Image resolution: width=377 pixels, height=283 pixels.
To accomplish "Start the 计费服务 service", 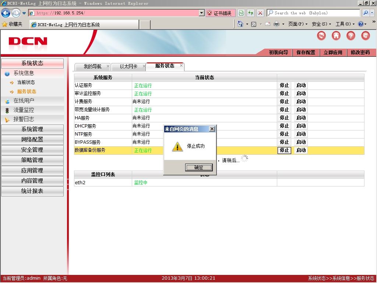I will 301,102.
